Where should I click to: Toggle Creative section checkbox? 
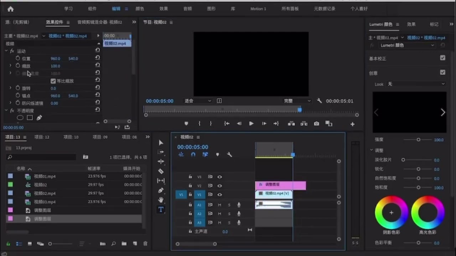442,73
